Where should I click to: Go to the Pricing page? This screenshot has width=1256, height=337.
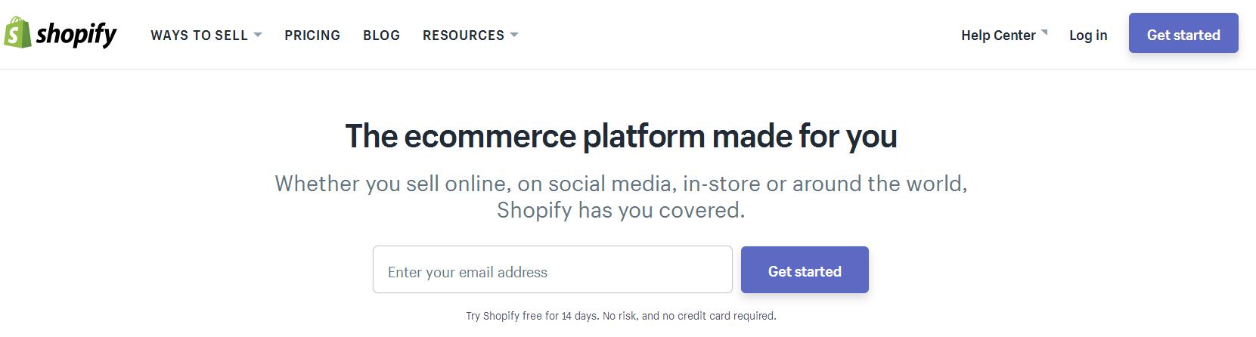(312, 36)
